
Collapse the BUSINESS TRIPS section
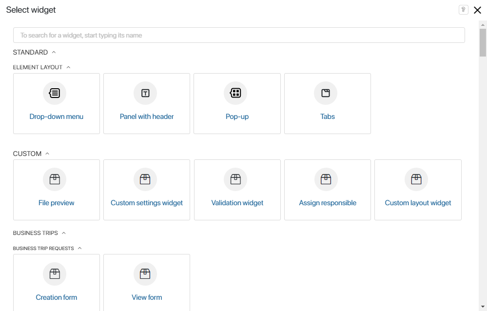pos(64,233)
